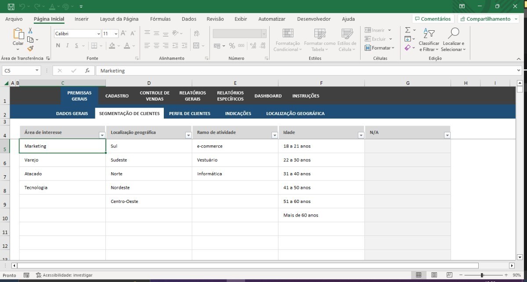Open the Idade column filter dropdown
The width and height of the screenshot is (527, 282).
361,136
